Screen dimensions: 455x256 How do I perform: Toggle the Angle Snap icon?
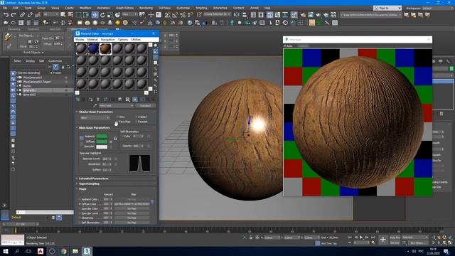(175, 14)
